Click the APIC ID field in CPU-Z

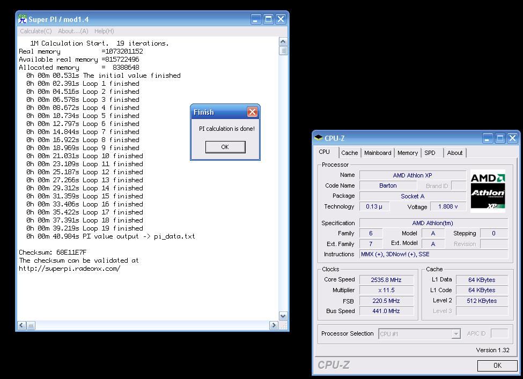point(499,333)
